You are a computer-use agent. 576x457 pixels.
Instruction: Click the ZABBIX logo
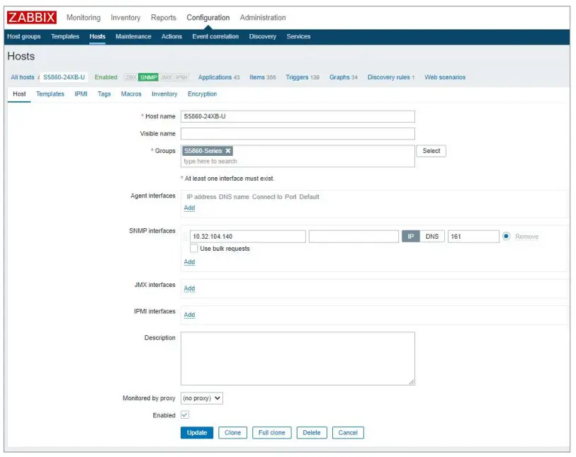click(31, 17)
